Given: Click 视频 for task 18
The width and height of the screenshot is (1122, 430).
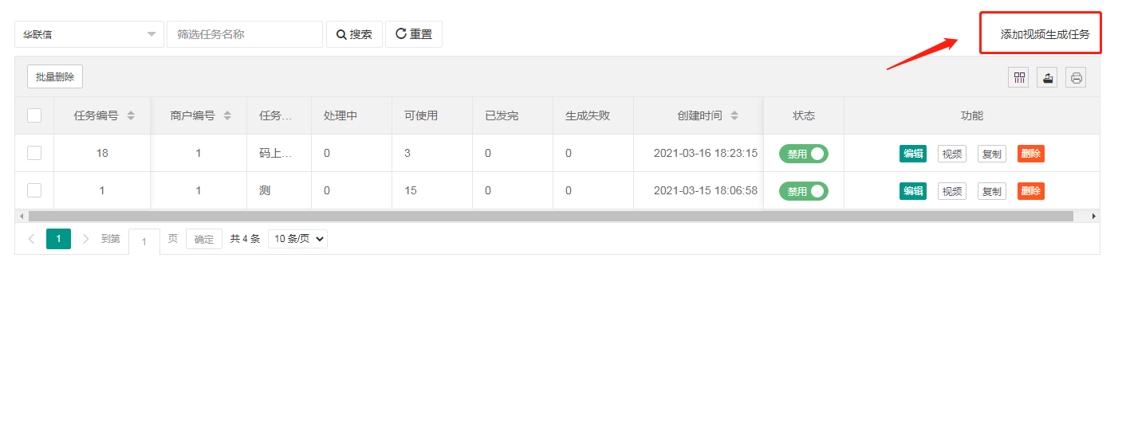Looking at the screenshot, I should click(952, 154).
